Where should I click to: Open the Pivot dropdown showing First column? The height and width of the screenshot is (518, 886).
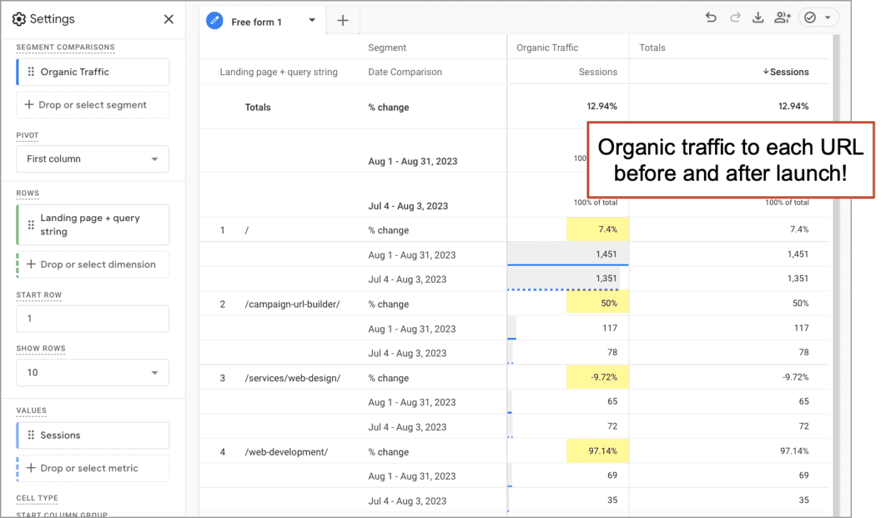pyautogui.click(x=92, y=159)
